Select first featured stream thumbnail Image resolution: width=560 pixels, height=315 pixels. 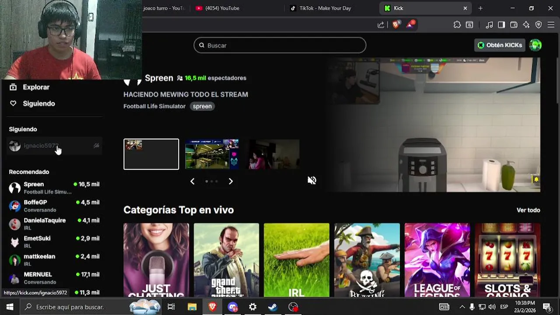(151, 154)
